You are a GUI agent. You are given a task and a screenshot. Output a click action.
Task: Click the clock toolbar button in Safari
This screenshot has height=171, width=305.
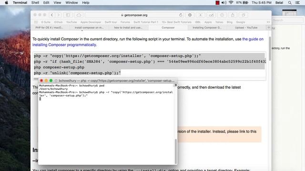pos(222,15)
